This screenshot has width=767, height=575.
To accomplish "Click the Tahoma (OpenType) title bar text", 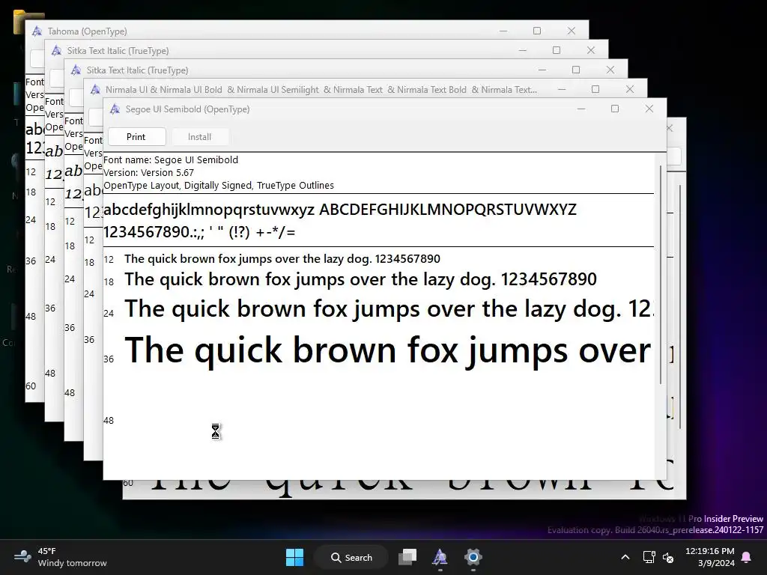I will pos(87,31).
